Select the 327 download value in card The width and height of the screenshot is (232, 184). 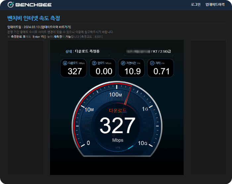[x=75, y=71]
